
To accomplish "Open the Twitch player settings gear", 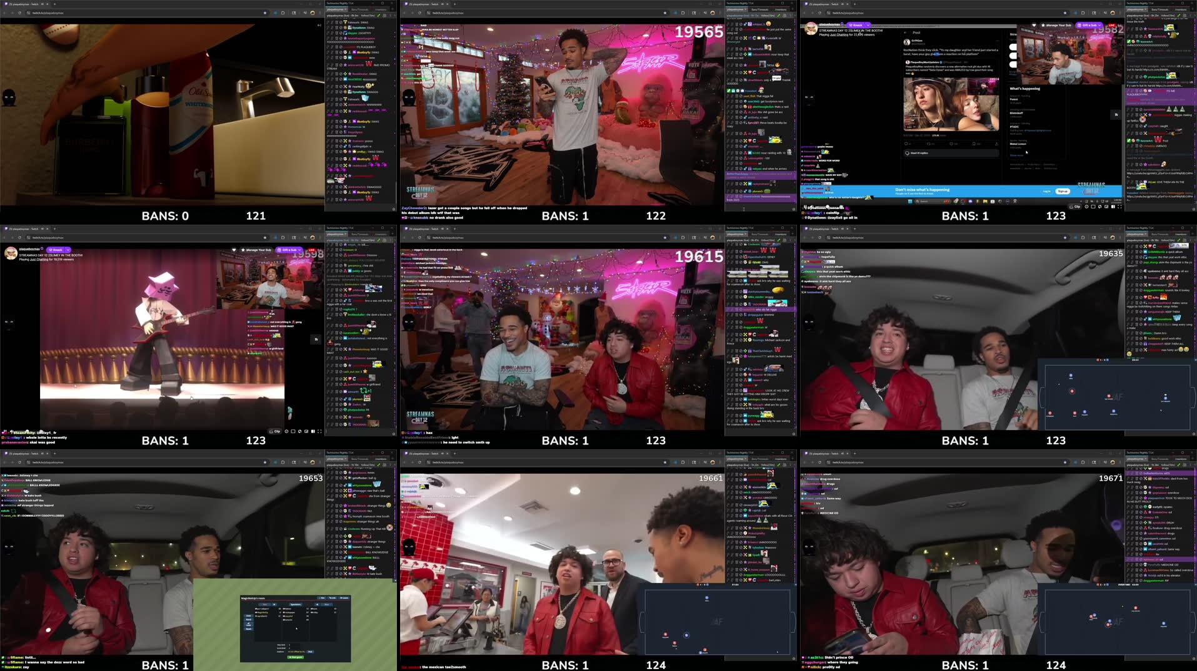I will [x=286, y=431].
